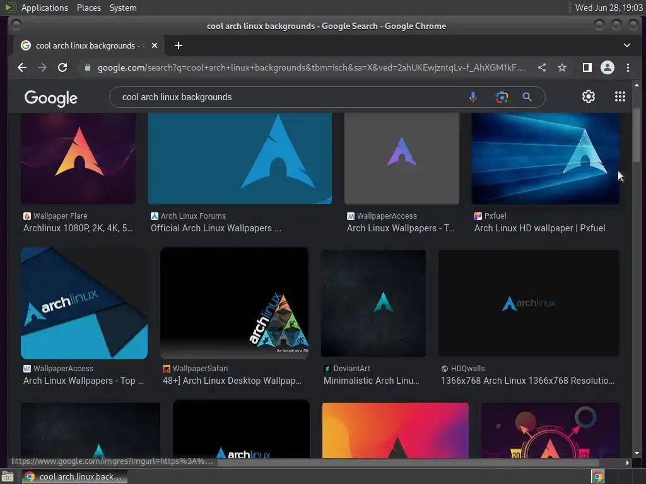Viewport: 646px width, 484px height.
Task: Open '48+] Arch Linux Desktop Wallpap...' link
Action: pos(232,381)
